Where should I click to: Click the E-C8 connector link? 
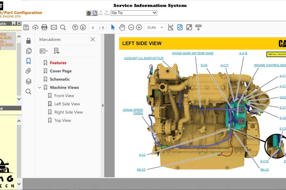pyautogui.click(x=204, y=65)
